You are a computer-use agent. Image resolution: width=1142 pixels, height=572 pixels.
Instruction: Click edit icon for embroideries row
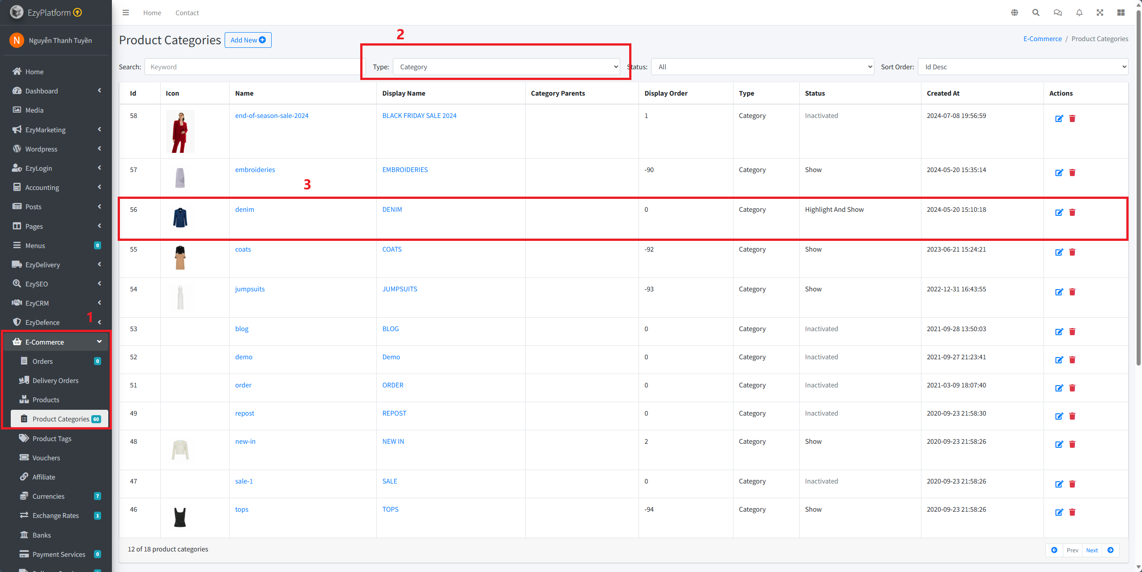(1059, 172)
